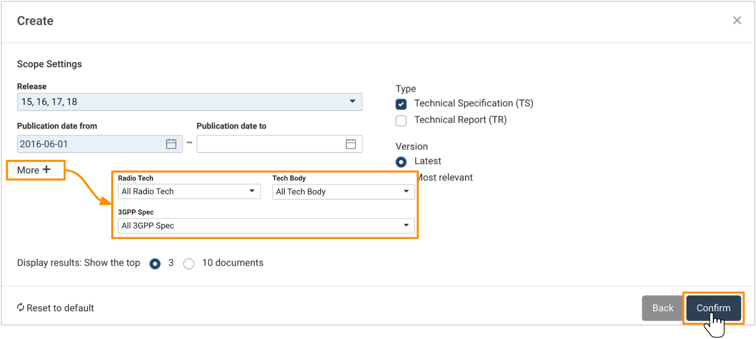Open the Radio Tech dropdown

click(189, 191)
